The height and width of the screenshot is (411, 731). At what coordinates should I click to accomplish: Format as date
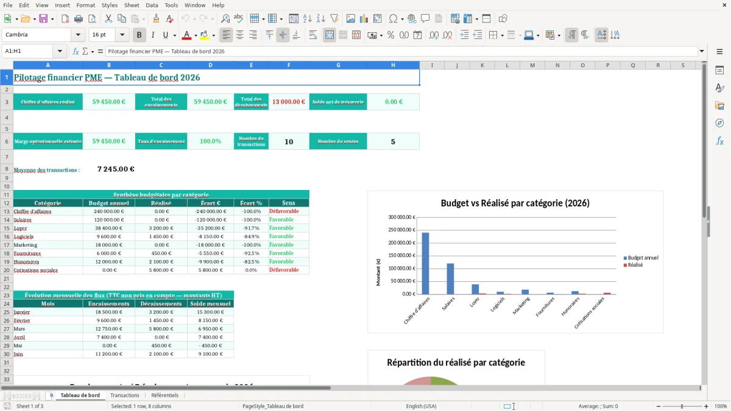417,35
